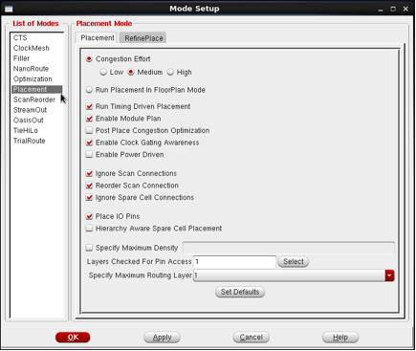This screenshot has width=416, height=351.
Task: Select Run Placement In FloorPlan Mode
Action: tap(89, 90)
